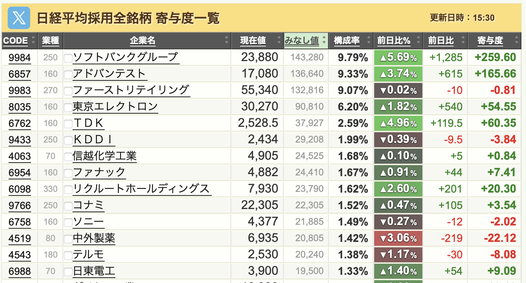
Task: Open stock code 4519 link
Action: point(20,238)
